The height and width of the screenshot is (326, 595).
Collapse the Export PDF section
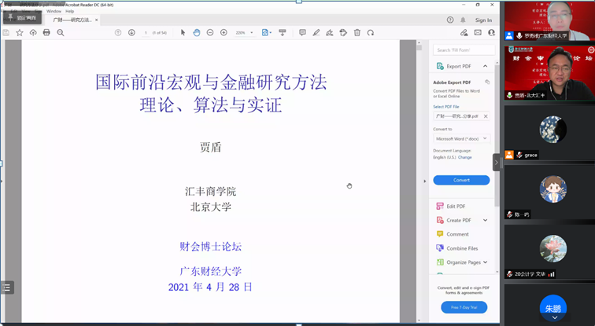click(485, 66)
